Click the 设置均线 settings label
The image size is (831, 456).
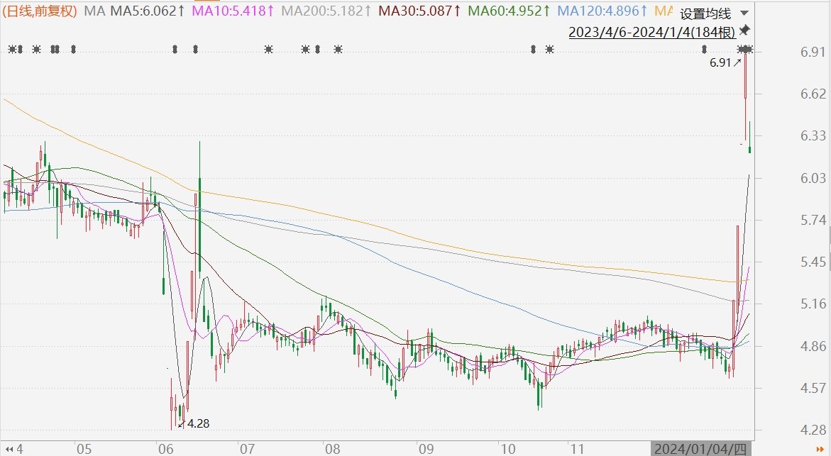tap(705, 13)
